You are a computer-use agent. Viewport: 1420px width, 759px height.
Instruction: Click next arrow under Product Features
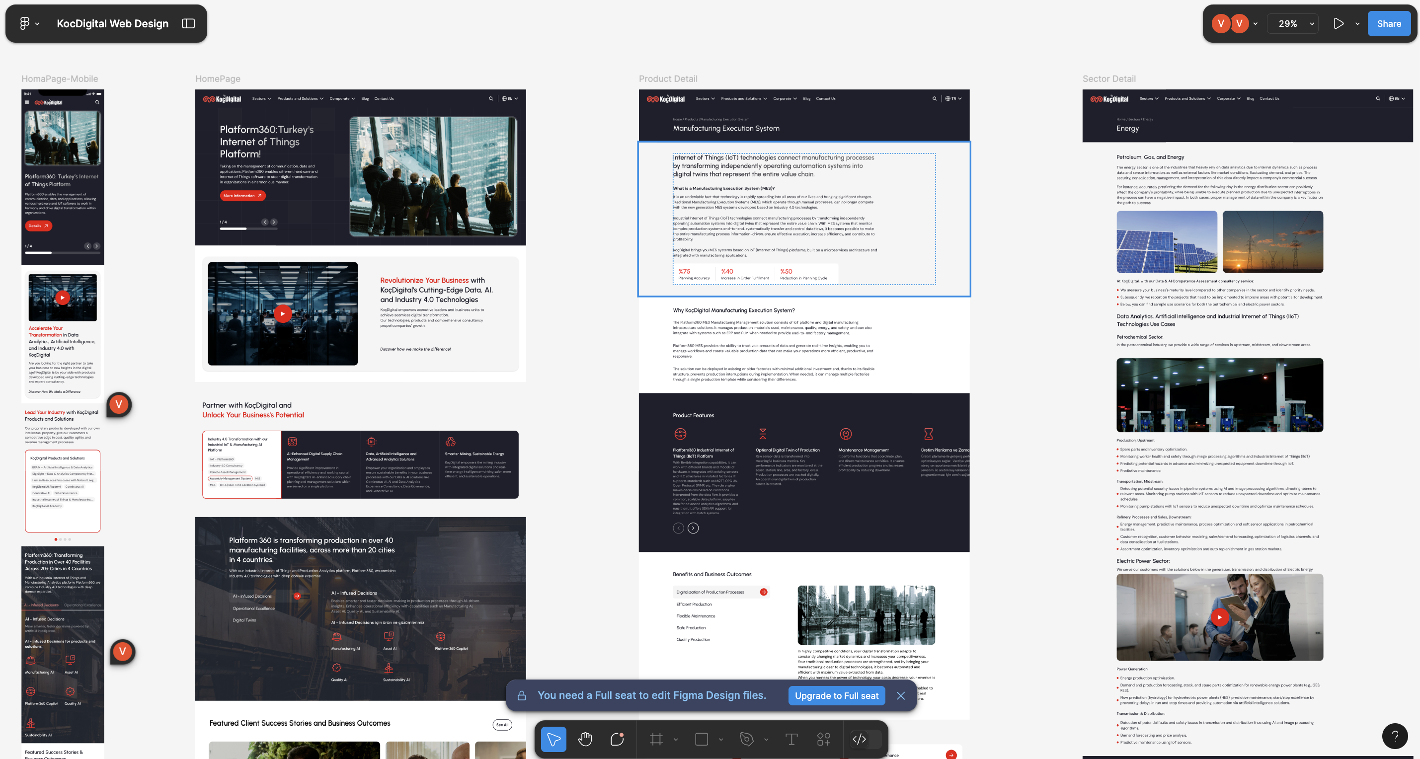pyautogui.click(x=693, y=528)
